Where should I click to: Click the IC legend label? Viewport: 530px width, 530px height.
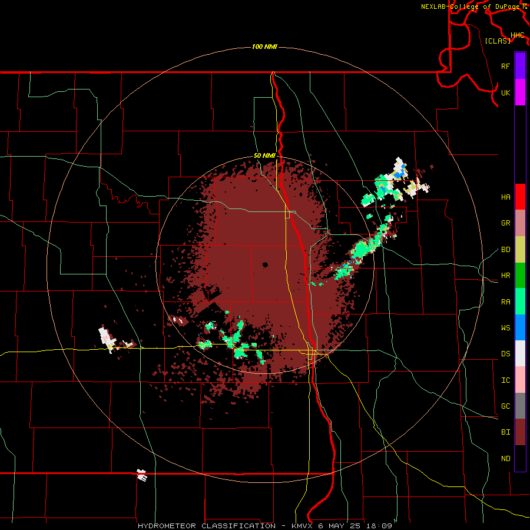pyautogui.click(x=505, y=380)
